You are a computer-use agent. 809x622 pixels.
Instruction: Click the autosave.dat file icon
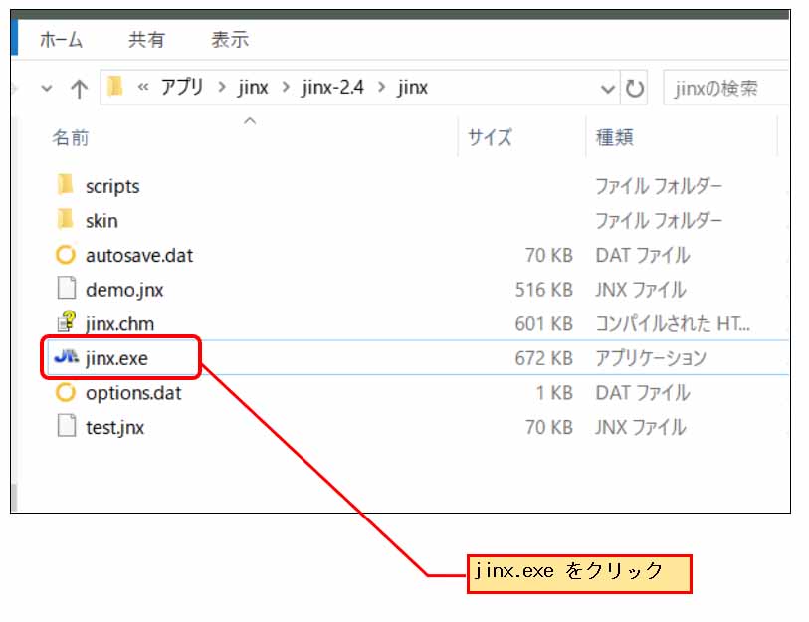(66, 255)
